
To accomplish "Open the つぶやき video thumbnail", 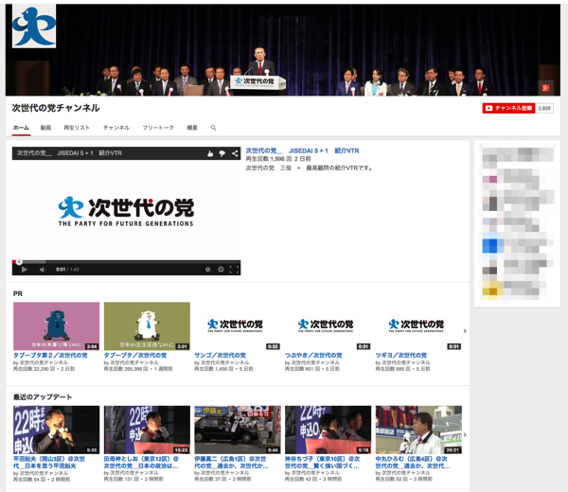I will click(328, 326).
